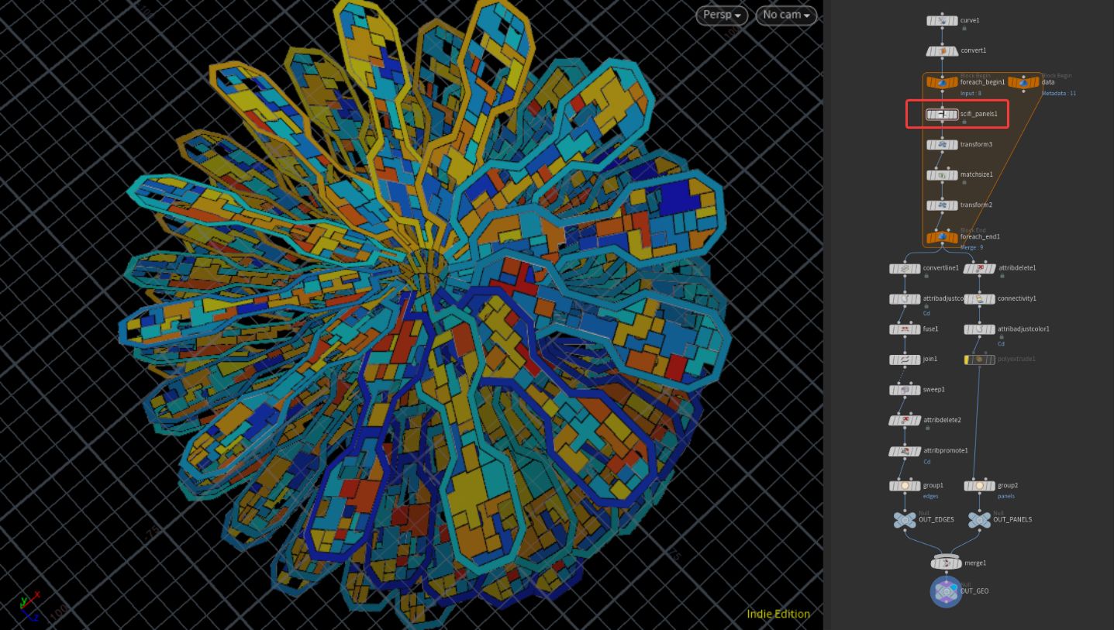Screen dimensions: 1114x630
Task: Select the attribpromote1 node
Action: (905, 451)
